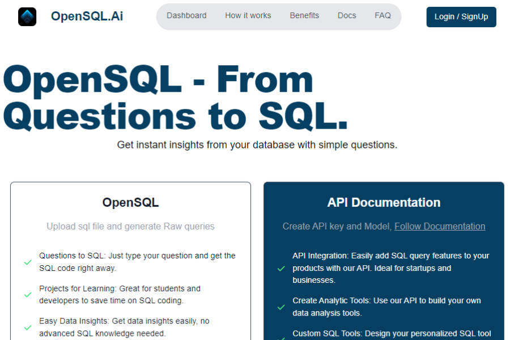The height and width of the screenshot is (340, 510).
Task: Click the checkmark beside Create Analytic Tools
Action: pos(280,307)
